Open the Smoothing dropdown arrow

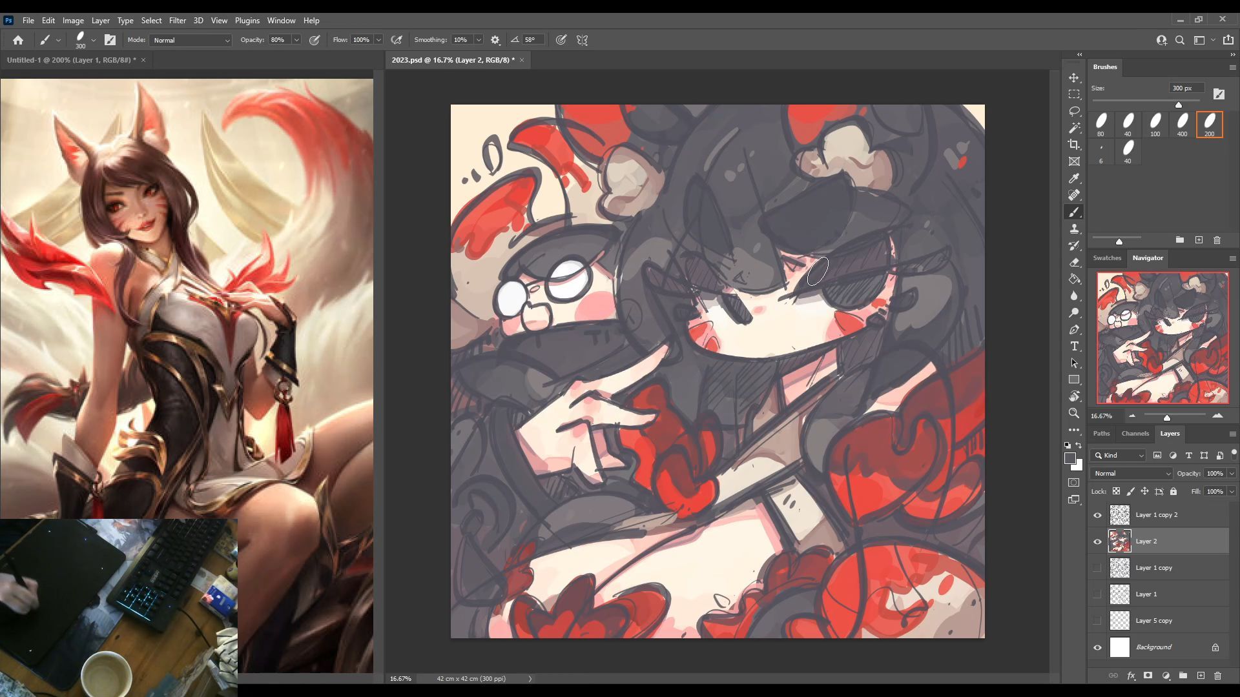pyautogui.click(x=479, y=40)
